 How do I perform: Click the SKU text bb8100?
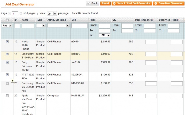tap(76, 54)
